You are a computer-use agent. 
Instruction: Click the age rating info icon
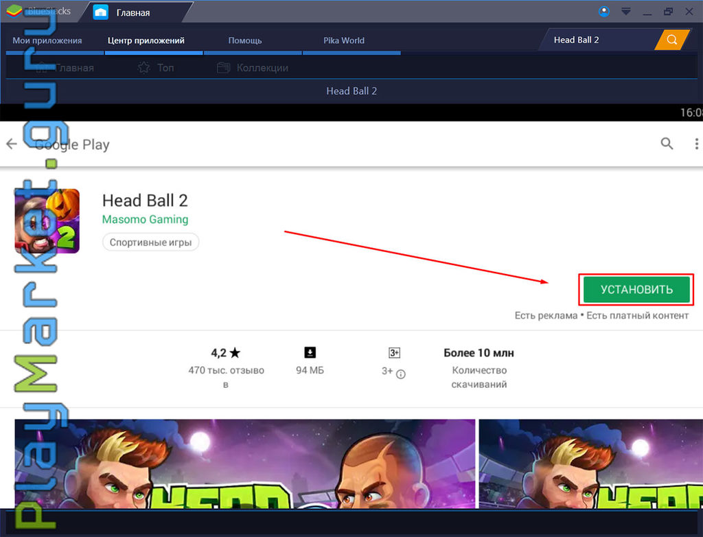(x=401, y=374)
